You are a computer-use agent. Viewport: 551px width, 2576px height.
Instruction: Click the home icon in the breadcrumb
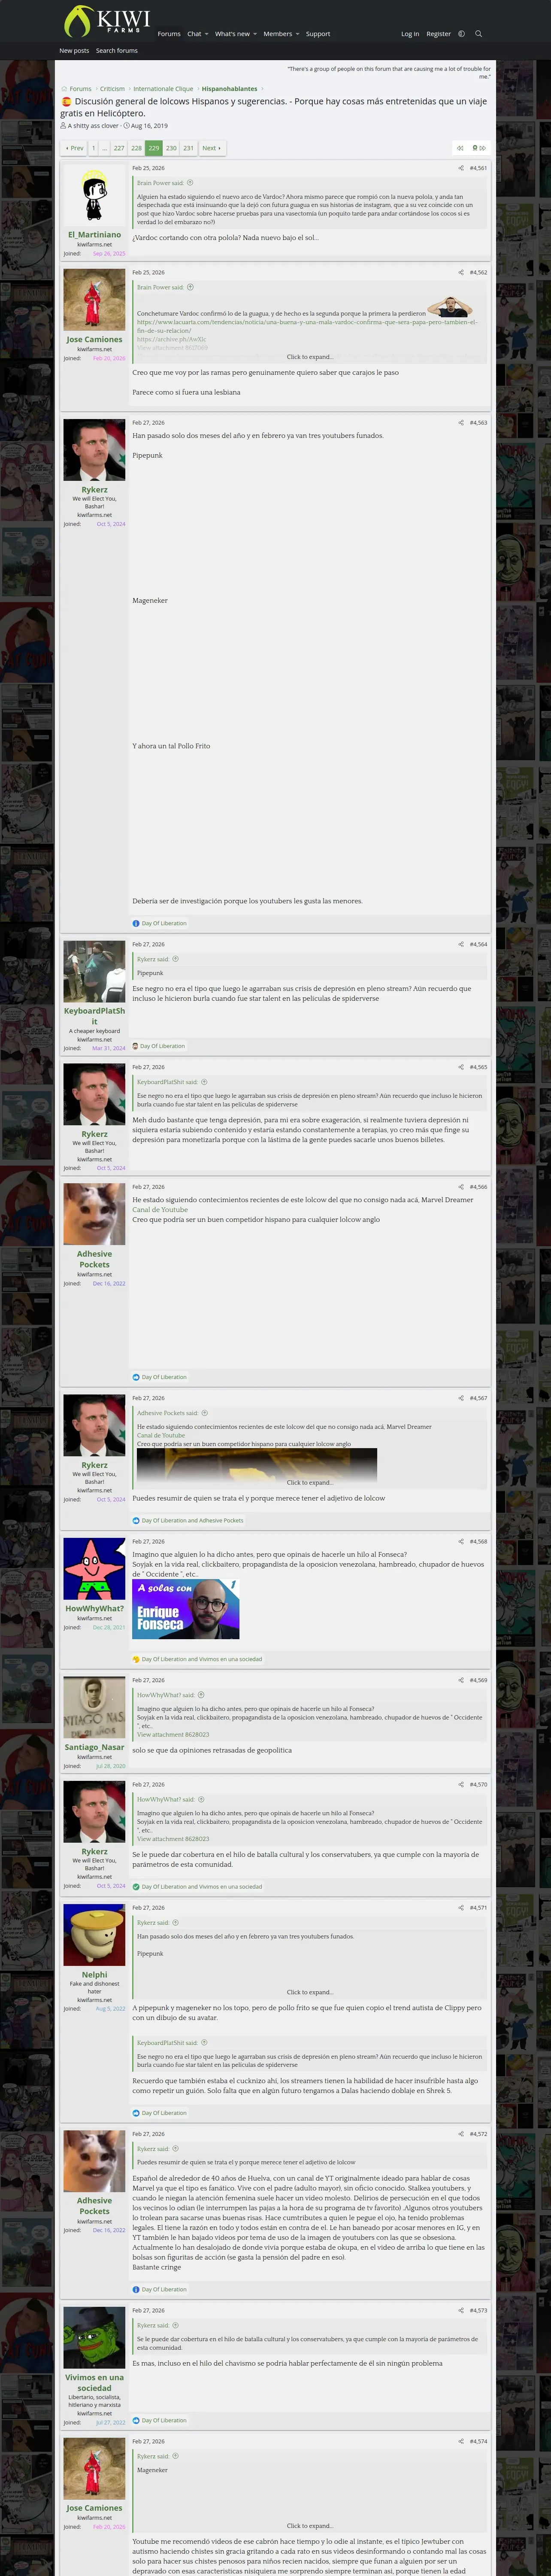65,89
